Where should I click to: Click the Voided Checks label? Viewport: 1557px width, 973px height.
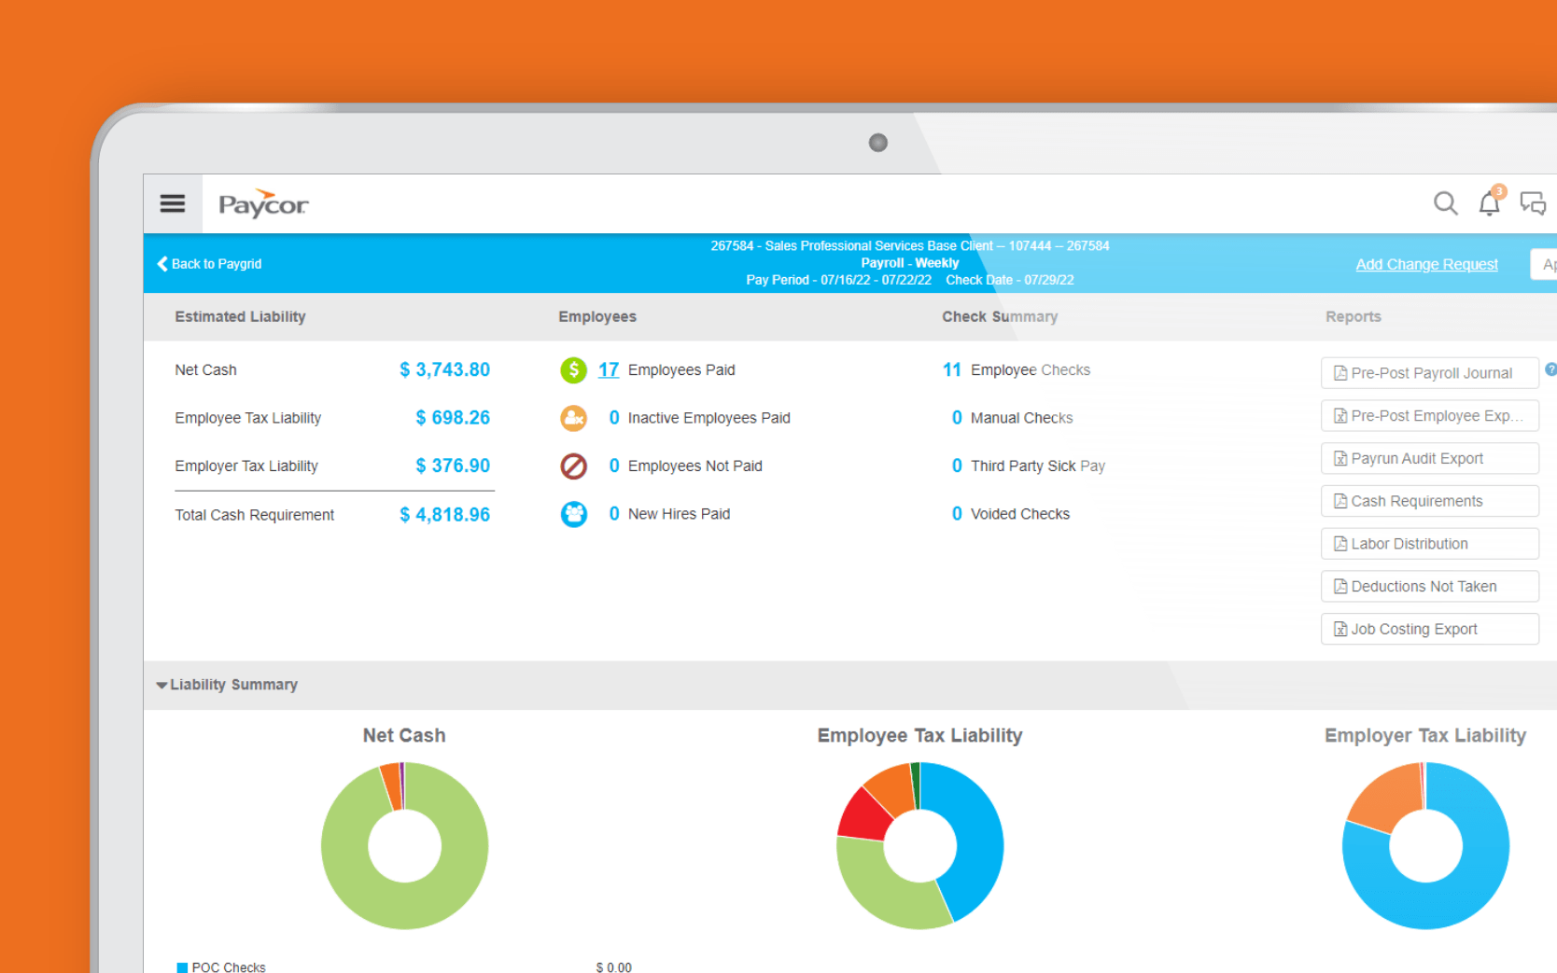[x=1019, y=514]
